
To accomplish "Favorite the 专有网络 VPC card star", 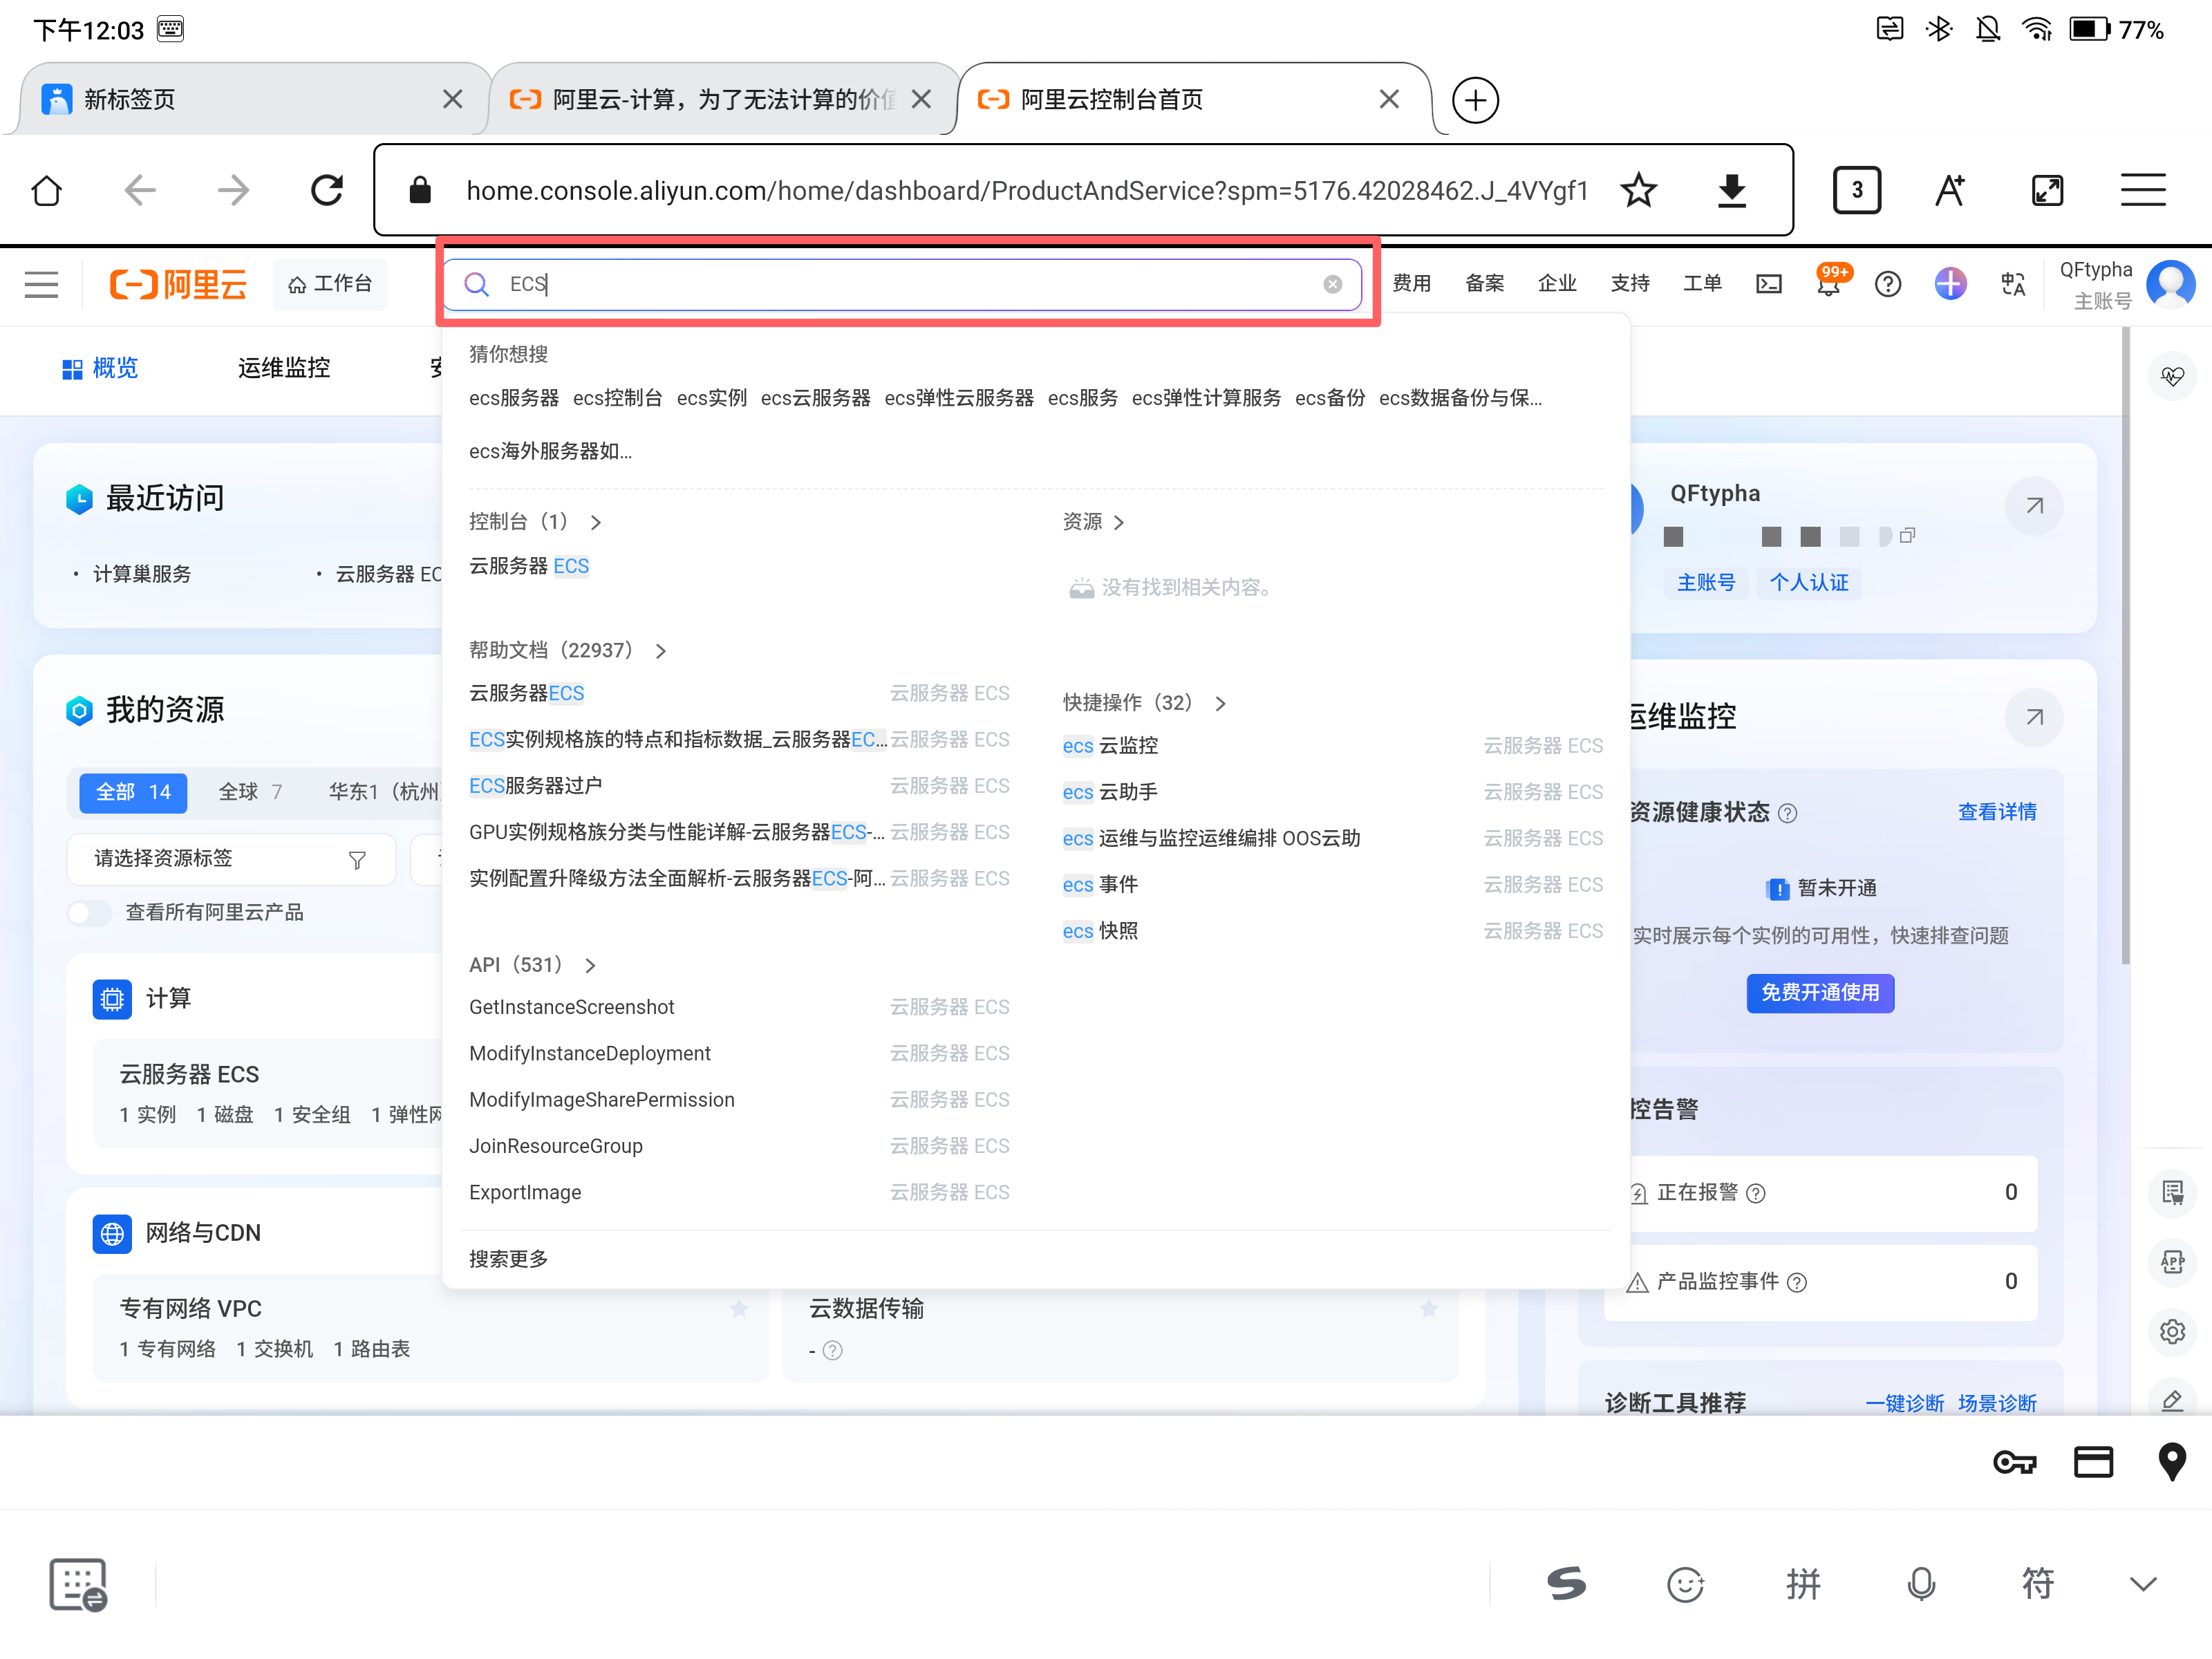I will tap(739, 1308).
